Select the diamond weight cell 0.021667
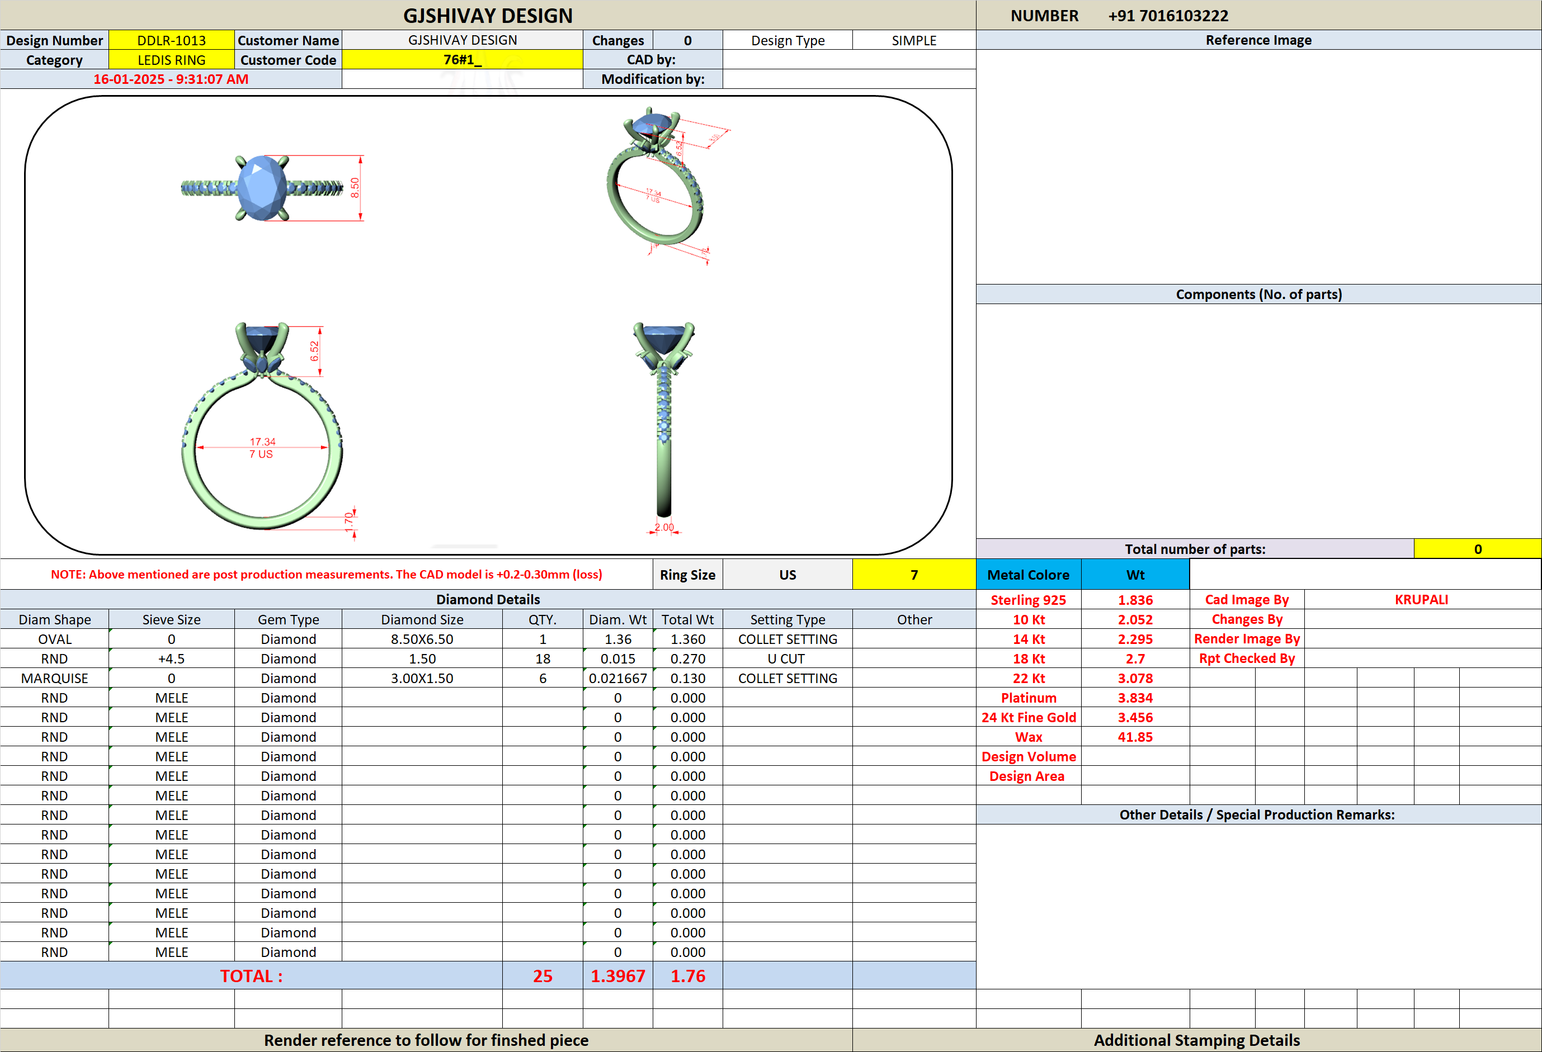Image resolution: width=1542 pixels, height=1052 pixels. [617, 678]
